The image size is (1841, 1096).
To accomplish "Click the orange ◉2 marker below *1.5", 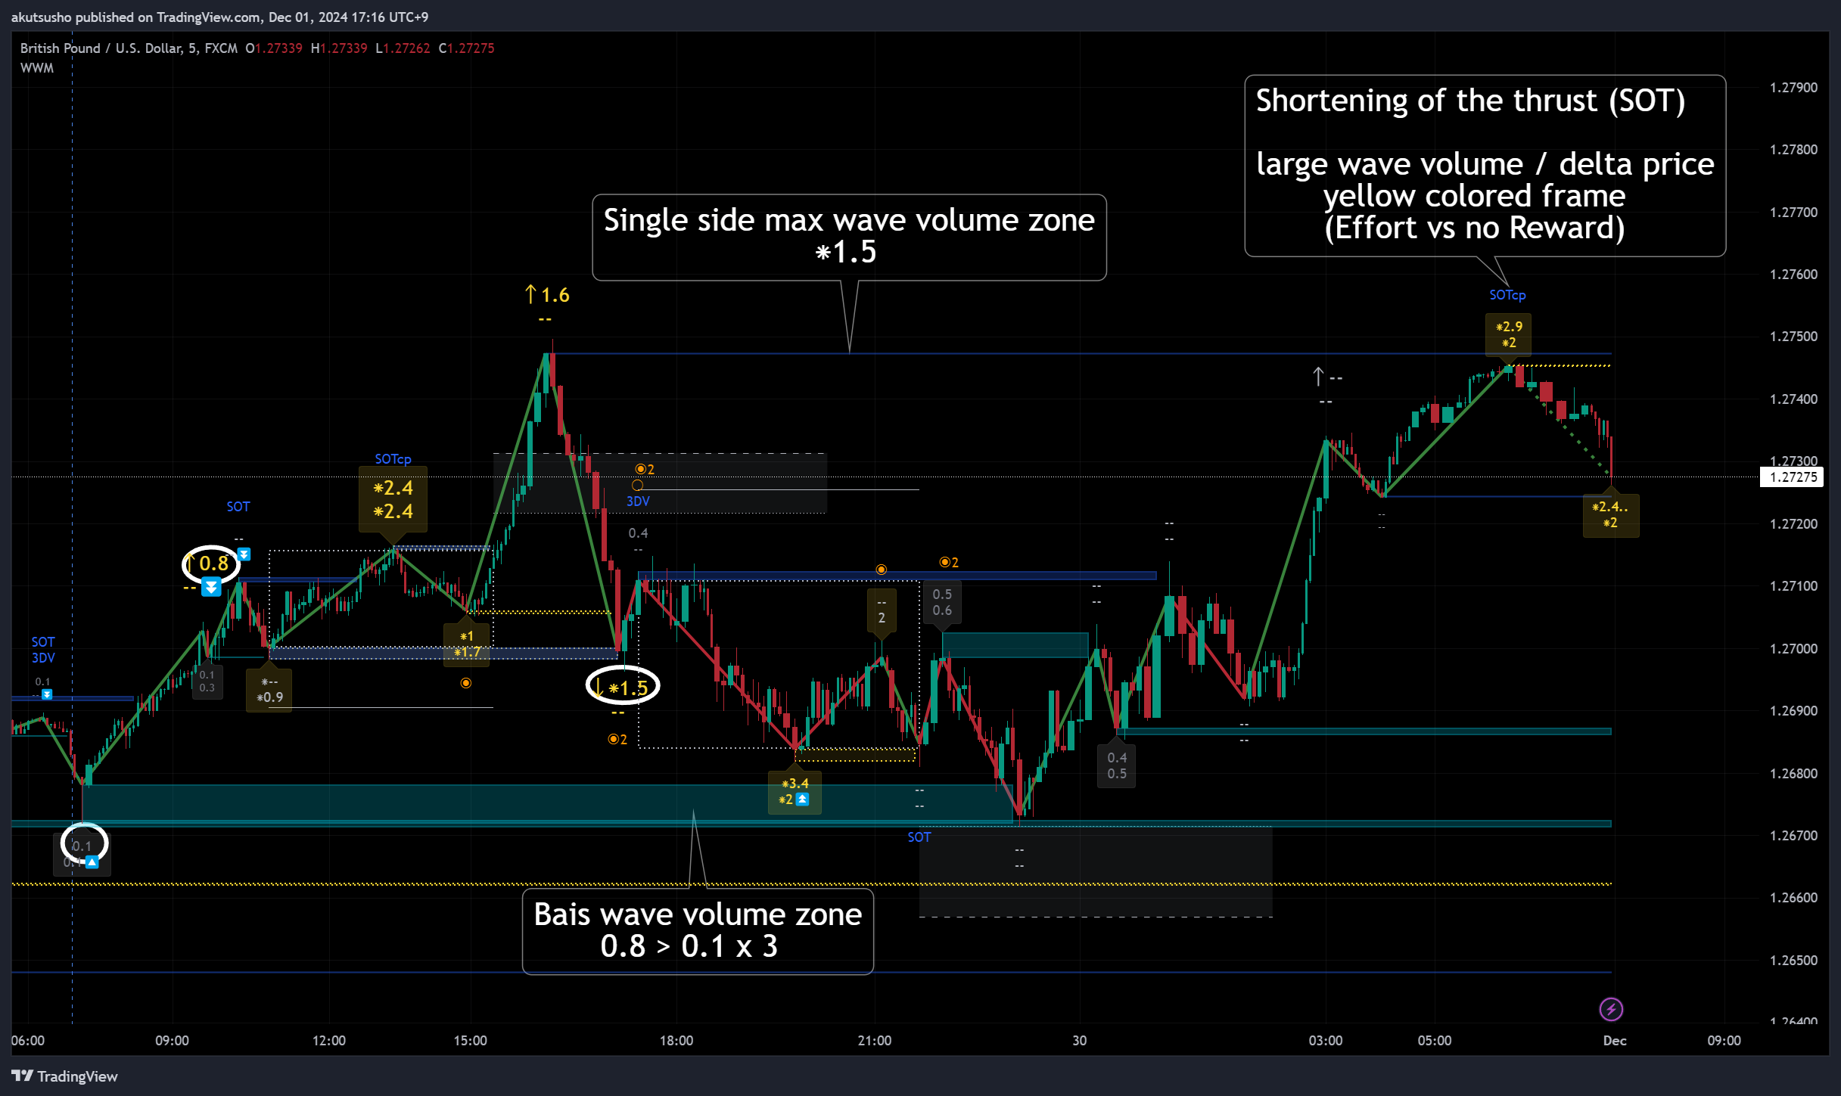I will click(617, 739).
